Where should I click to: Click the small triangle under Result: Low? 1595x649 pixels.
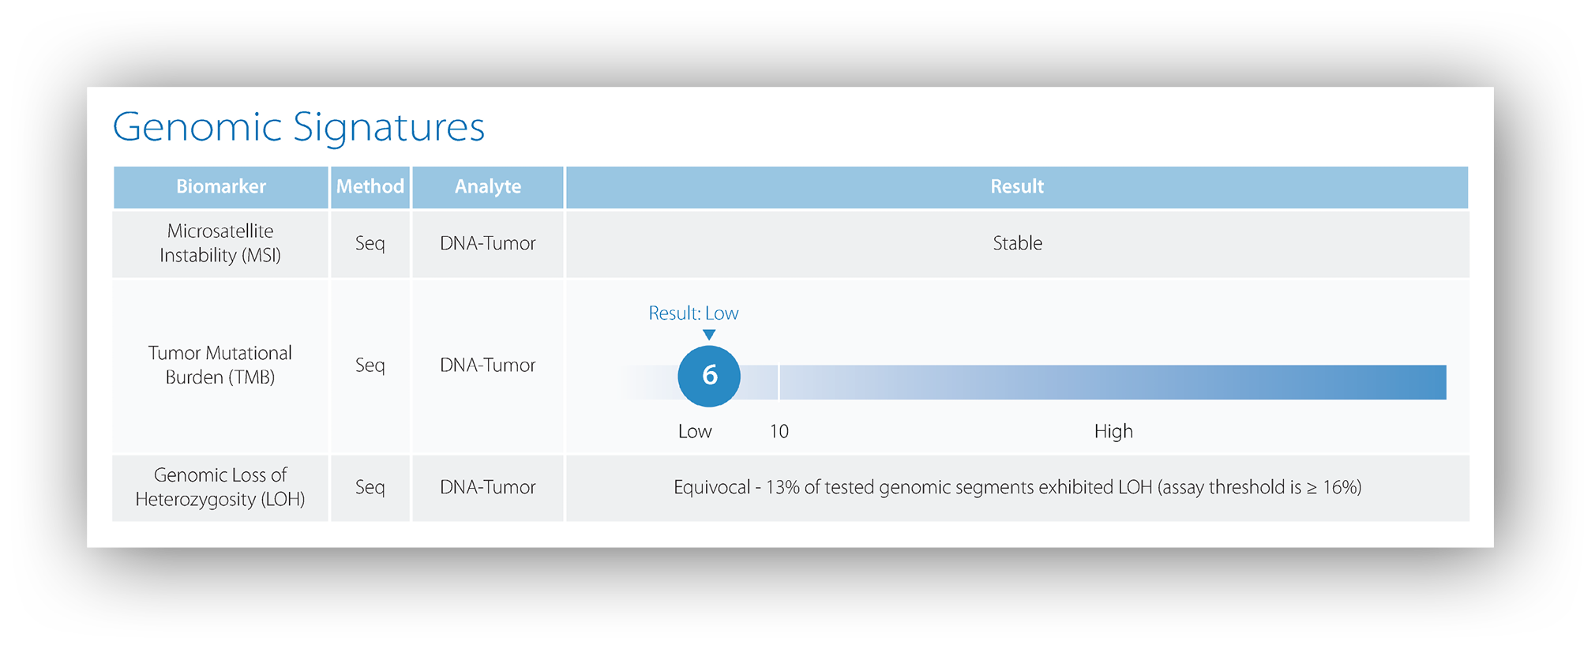click(709, 335)
